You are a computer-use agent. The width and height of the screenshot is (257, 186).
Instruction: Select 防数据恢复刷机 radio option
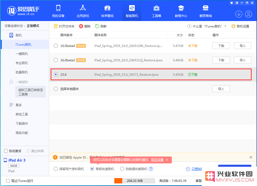tap(122, 169)
